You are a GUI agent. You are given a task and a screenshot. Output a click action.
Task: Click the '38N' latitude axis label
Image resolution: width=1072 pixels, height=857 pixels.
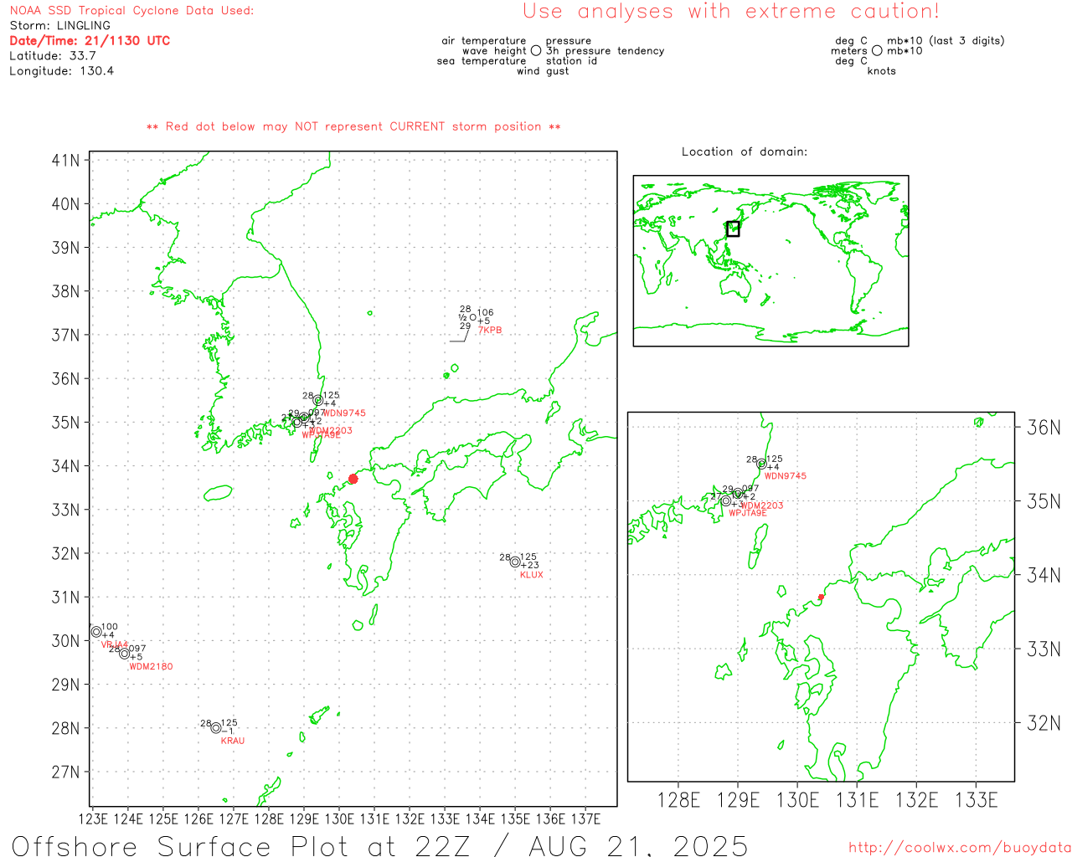65,291
